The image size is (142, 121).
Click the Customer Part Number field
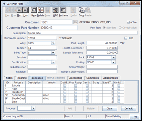pyautogui.click(x=59, y=27)
